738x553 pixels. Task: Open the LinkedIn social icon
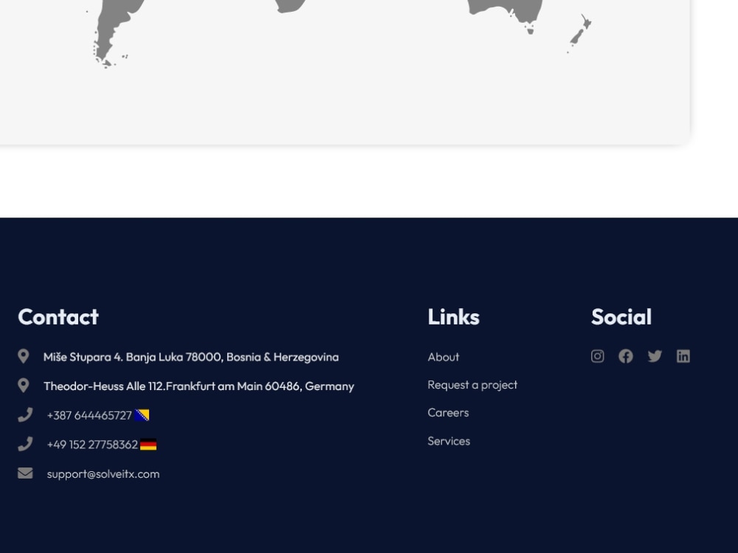coord(683,356)
